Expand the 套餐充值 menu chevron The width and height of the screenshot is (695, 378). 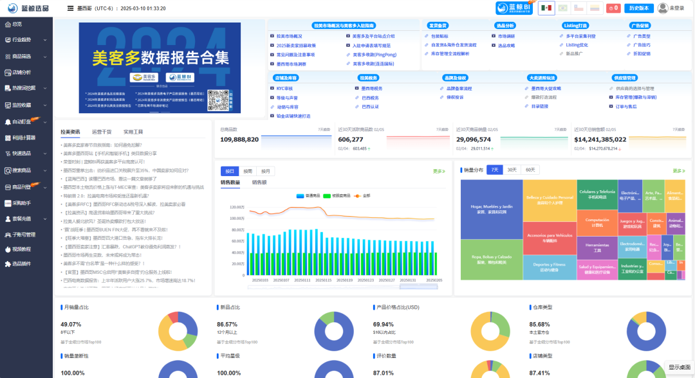[x=45, y=219]
